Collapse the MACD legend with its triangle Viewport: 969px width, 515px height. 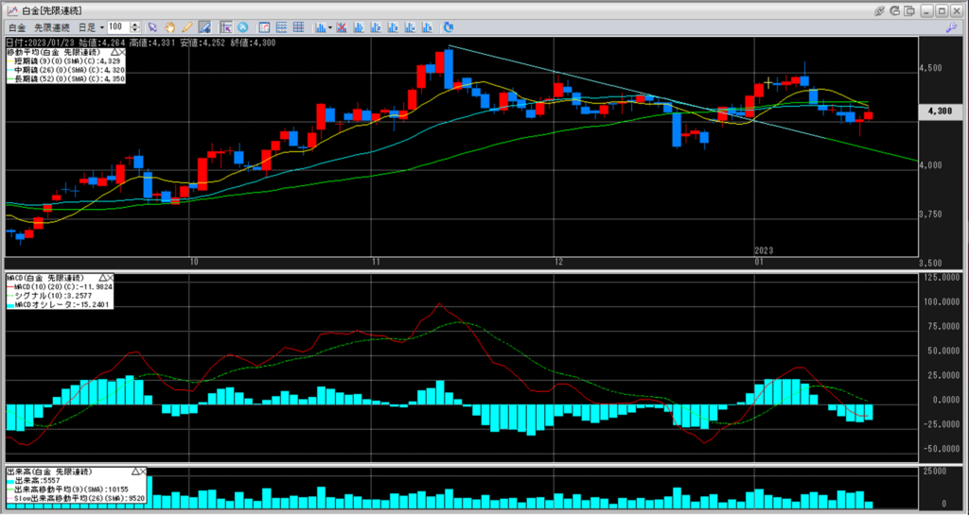tap(102, 278)
